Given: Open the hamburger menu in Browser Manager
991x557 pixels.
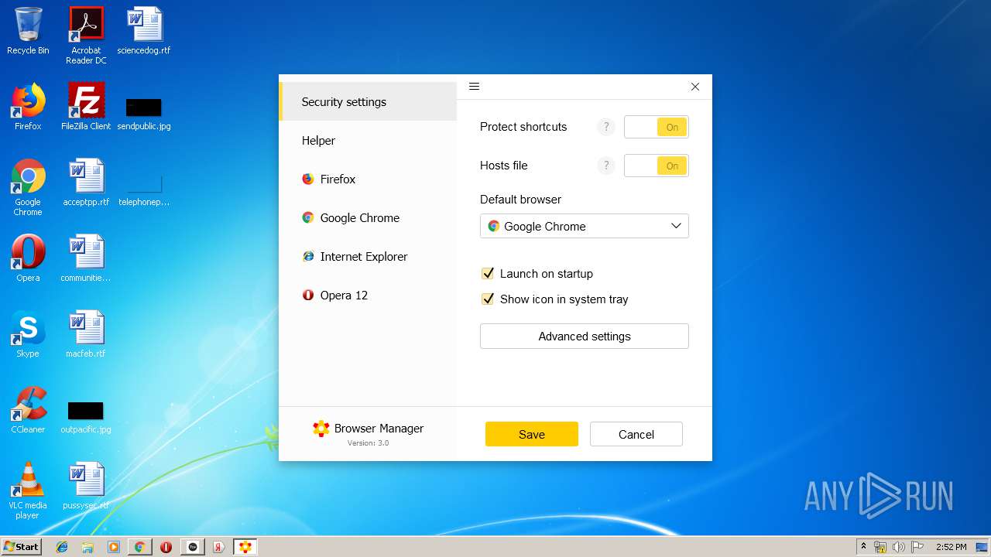Looking at the screenshot, I should point(475,87).
